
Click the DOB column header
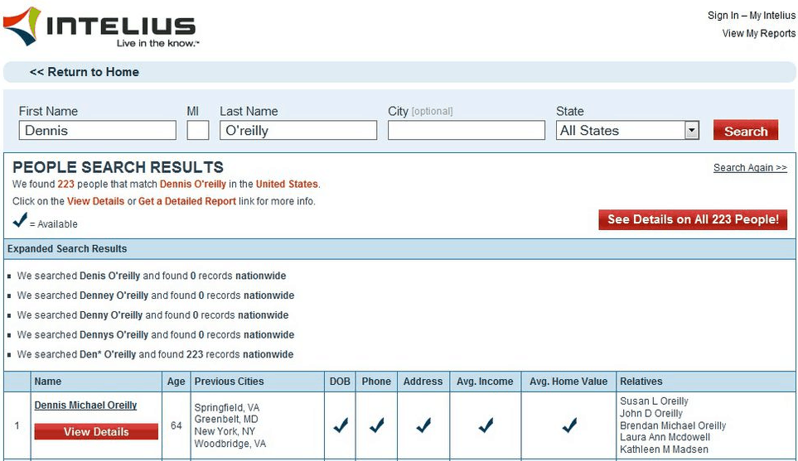tap(340, 382)
